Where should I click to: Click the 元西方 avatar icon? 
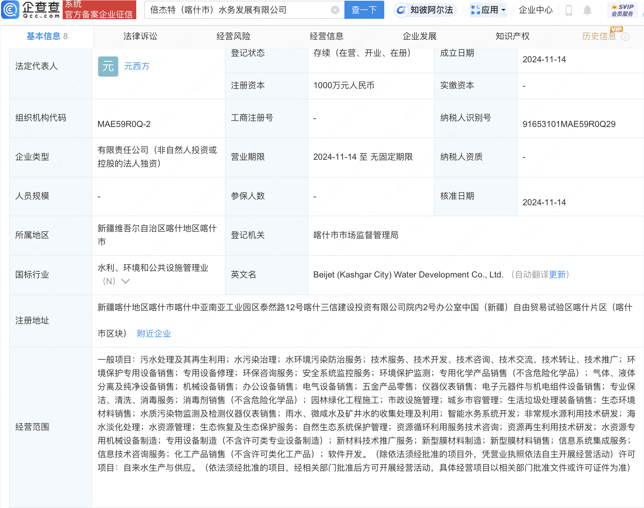[x=108, y=66]
